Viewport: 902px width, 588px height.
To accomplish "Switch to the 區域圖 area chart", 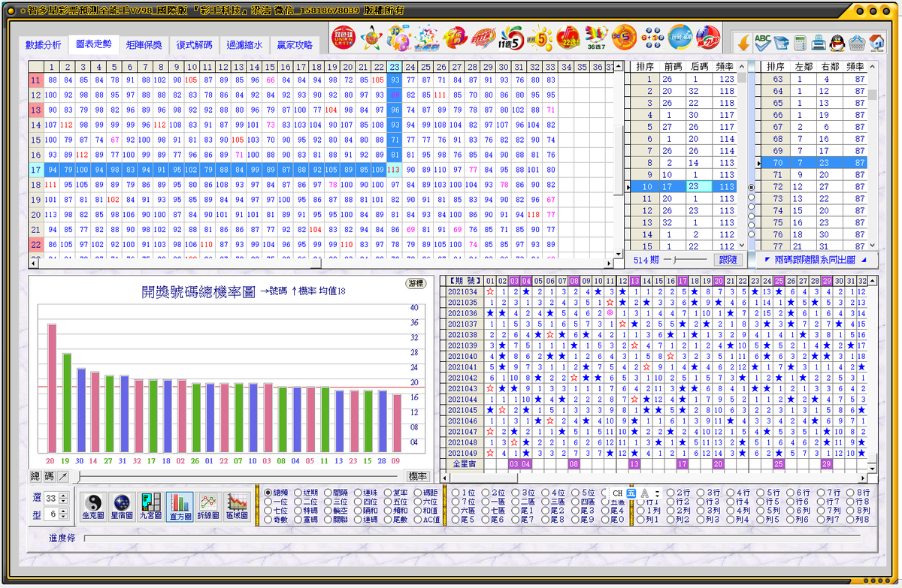I will (237, 507).
